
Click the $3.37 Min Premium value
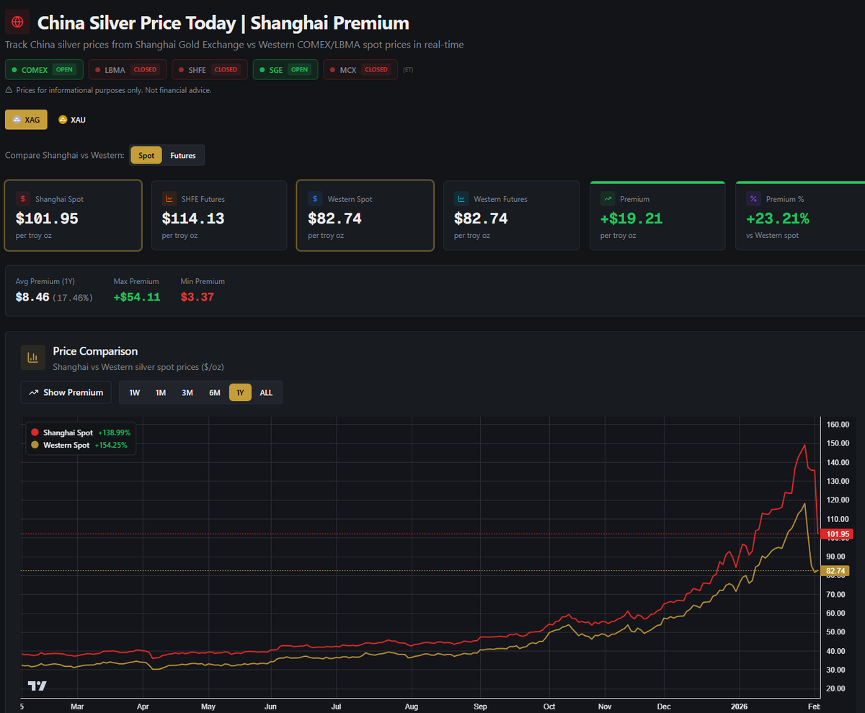[198, 296]
